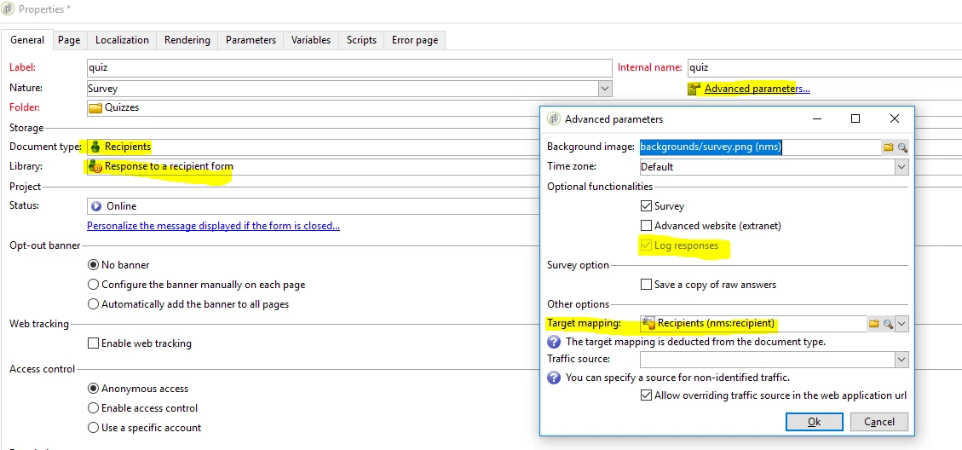This screenshot has width=962, height=450.
Task: Click the Ok button
Action: coord(814,422)
